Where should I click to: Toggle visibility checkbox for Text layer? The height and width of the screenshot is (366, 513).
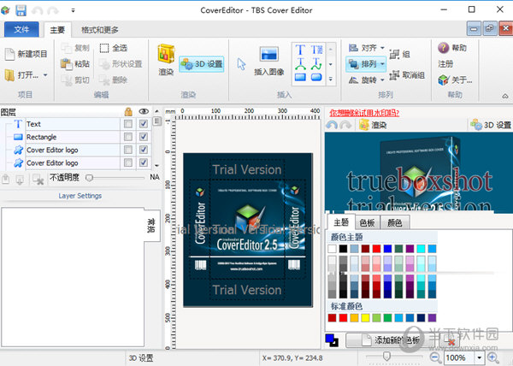pyautogui.click(x=144, y=124)
